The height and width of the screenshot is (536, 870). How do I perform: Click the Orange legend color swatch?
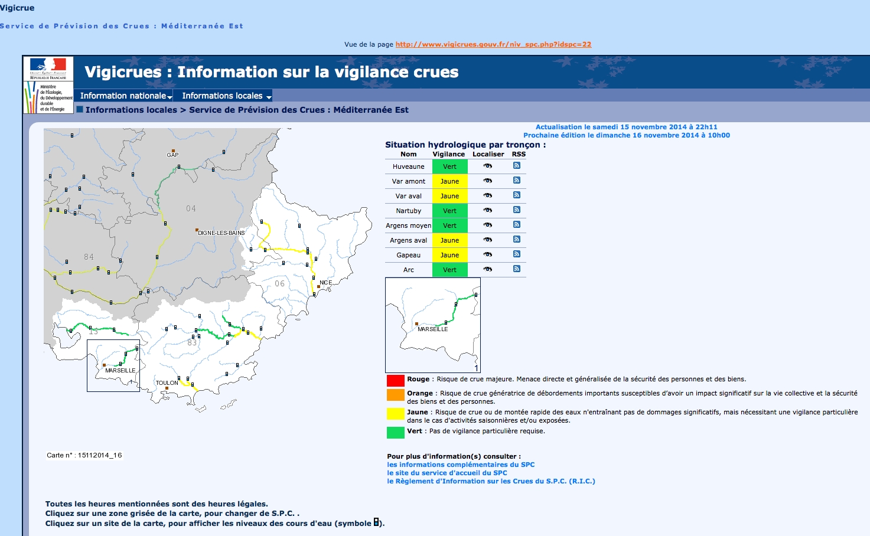click(395, 395)
